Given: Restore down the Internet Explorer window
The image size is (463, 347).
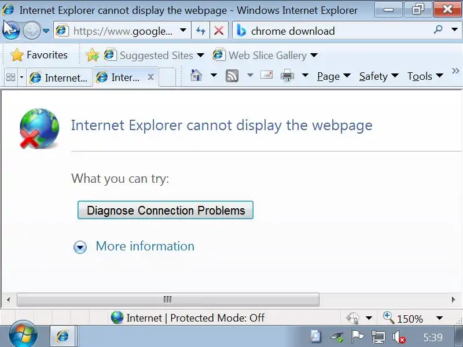Looking at the screenshot, I should [418, 9].
